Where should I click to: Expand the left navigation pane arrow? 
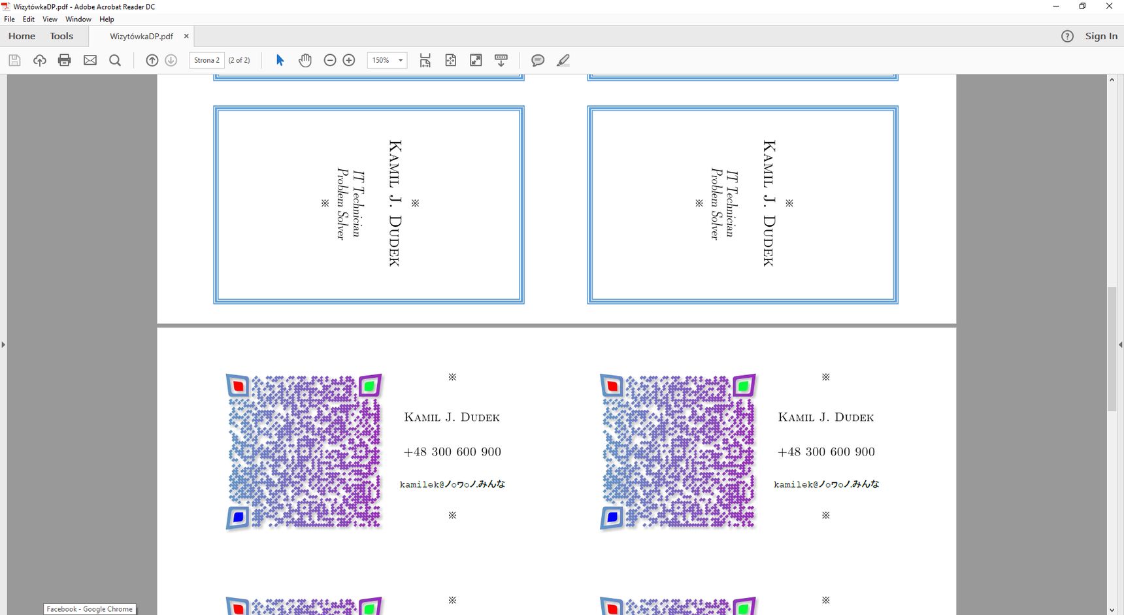coord(3,344)
